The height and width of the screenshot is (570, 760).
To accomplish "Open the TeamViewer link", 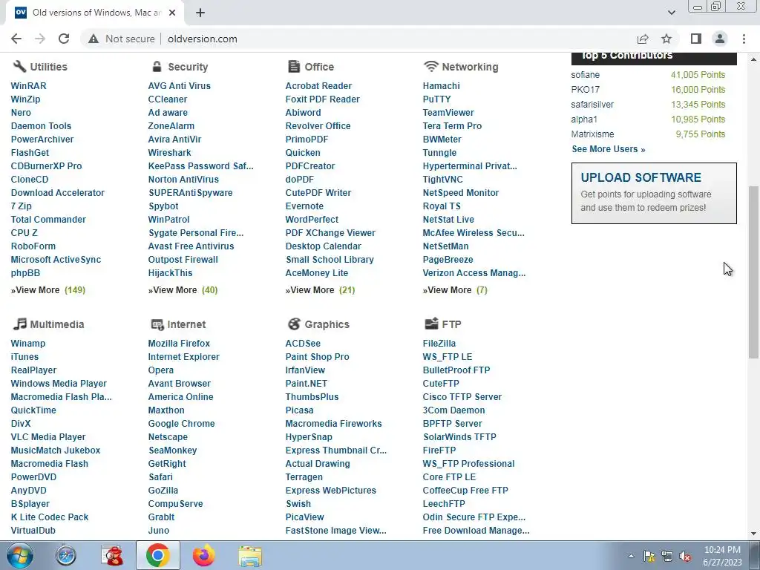I will click(x=448, y=113).
